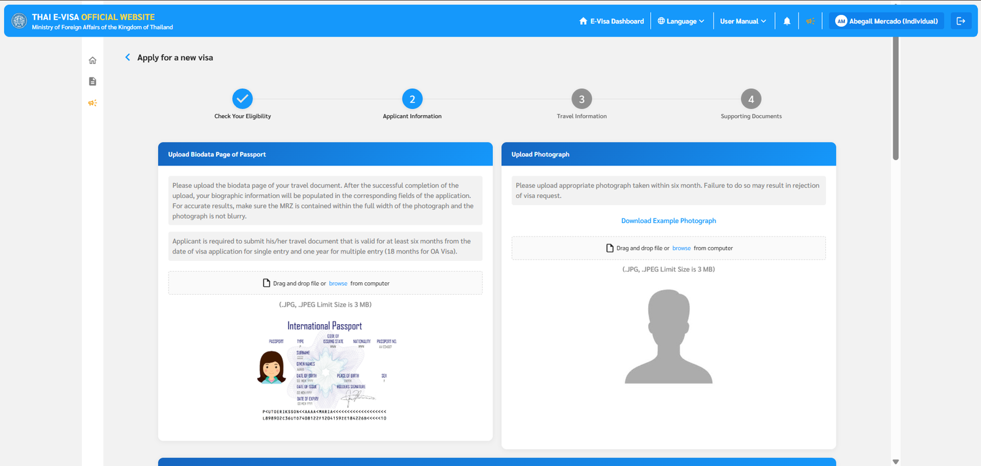Click the page's vertical scrollbar thumb

[x=896, y=98]
